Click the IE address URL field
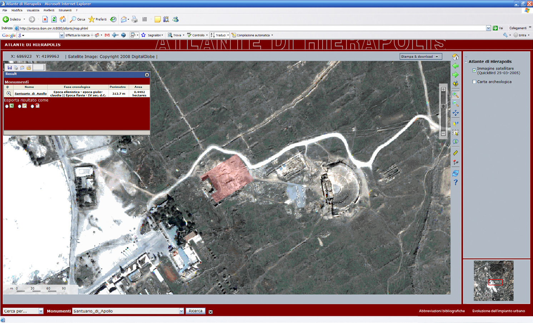This screenshot has width=533, height=323. point(252,28)
